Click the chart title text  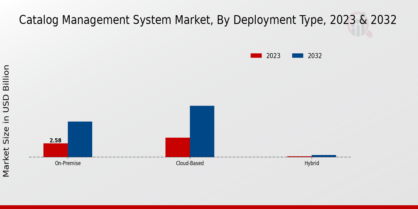click(208, 20)
